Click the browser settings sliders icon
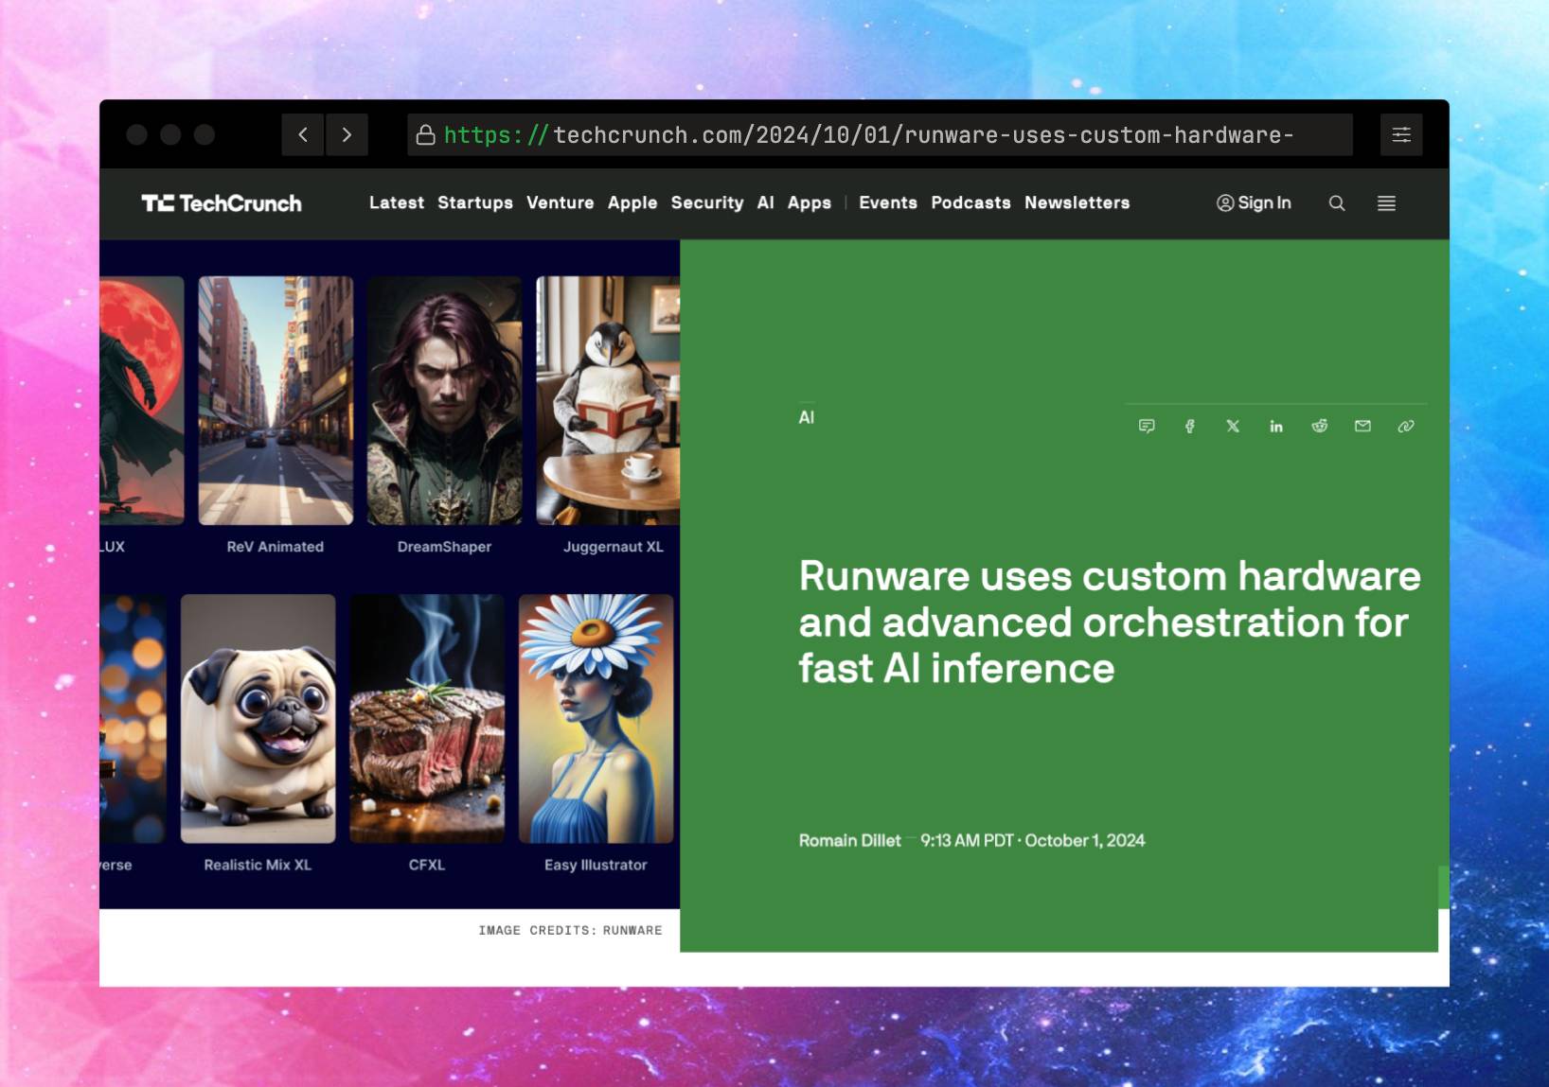The image size is (1549, 1087). (1401, 134)
